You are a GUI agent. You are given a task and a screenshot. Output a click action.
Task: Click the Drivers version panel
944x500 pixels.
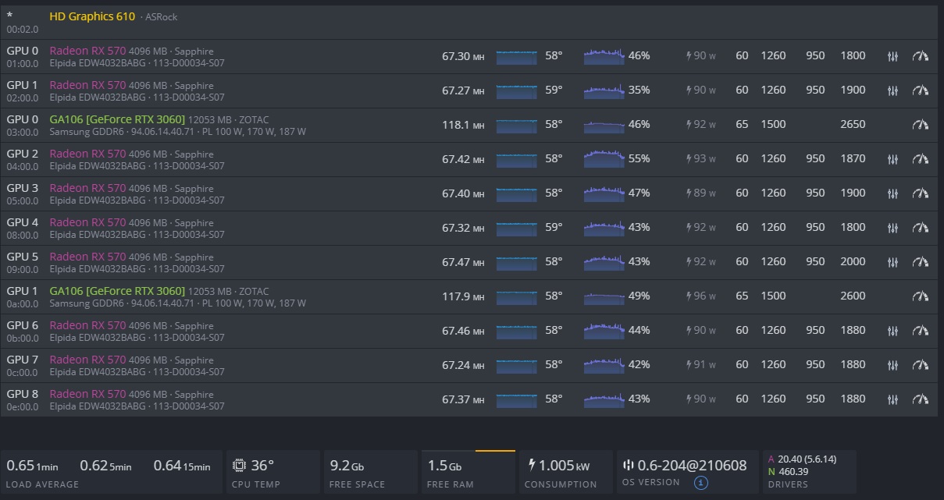[x=808, y=472]
